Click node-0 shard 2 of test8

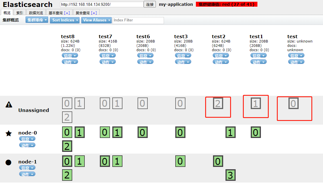click(67, 146)
